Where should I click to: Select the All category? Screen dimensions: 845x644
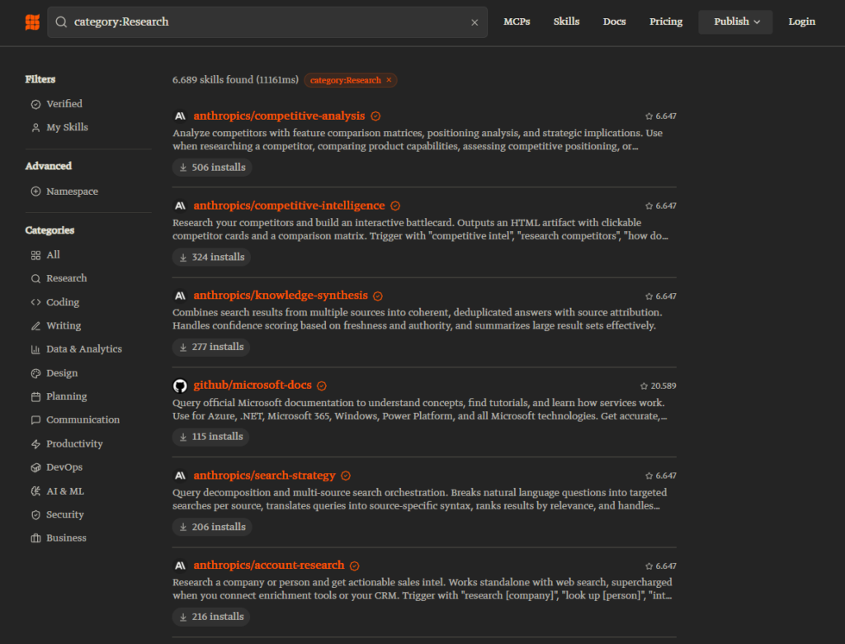(x=45, y=255)
